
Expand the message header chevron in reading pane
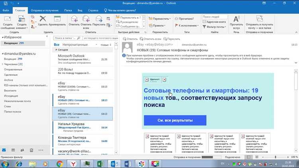click(x=296, y=63)
